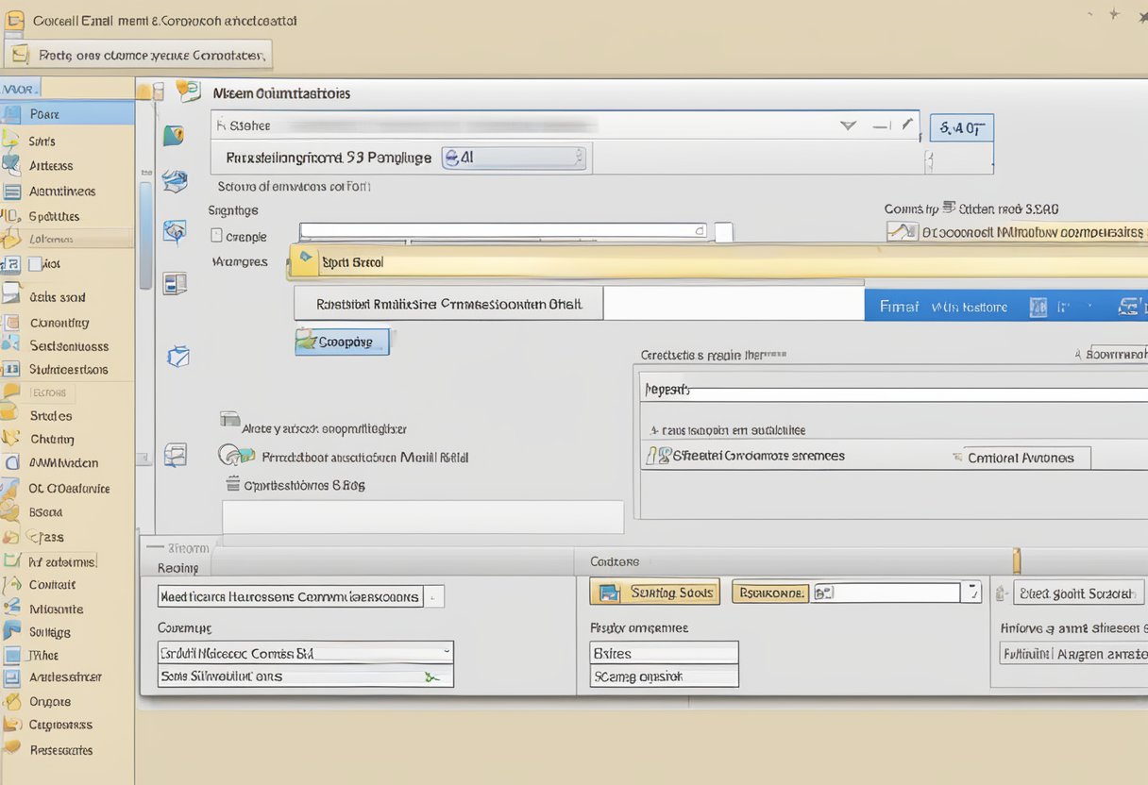Click the pencil edit icon in top field
Screen dimensions: 1148x785
[x=907, y=124]
